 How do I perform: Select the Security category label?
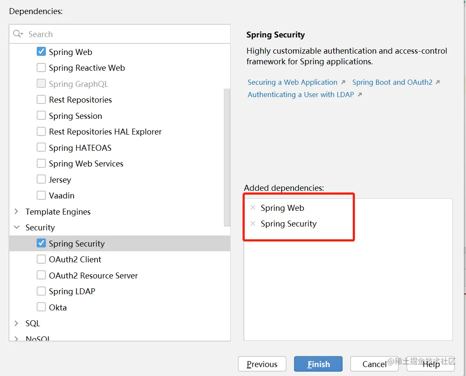pyautogui.click(x=40, y=227)
